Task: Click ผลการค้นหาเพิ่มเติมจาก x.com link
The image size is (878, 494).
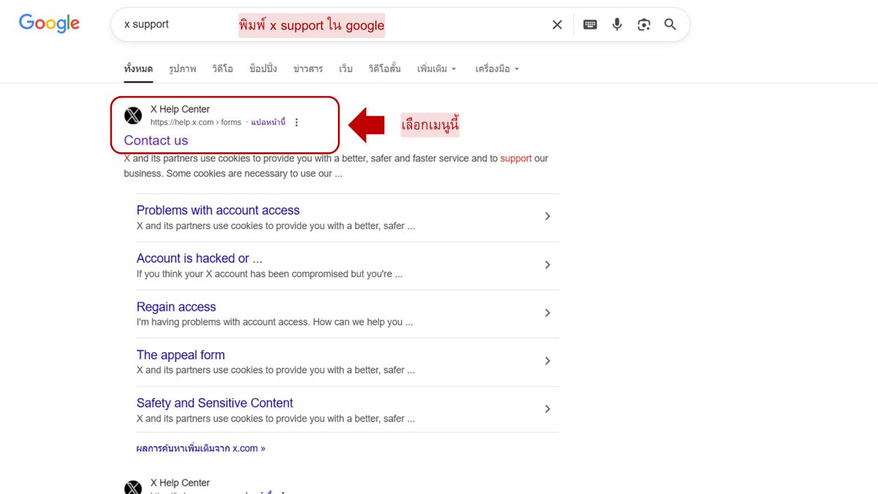Action: click(x=200, y=448)
